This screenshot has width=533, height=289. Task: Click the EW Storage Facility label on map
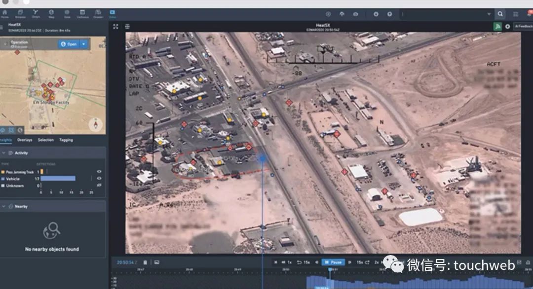(51, 102)
